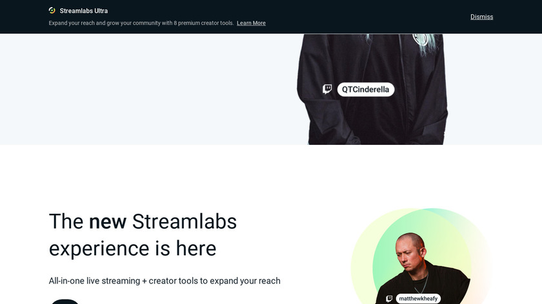
Task: Click the QTCinderella name badge
Action: click(366, 90)
